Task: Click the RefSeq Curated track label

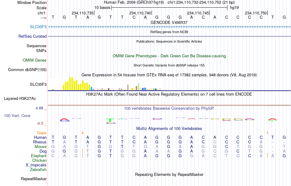Action: (32, 36)
